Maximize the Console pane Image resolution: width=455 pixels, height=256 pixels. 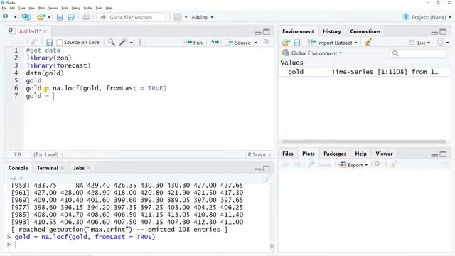[266, 169]
